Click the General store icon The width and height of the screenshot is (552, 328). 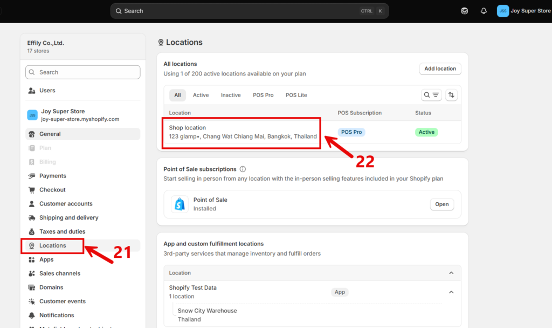pos(32,134)
